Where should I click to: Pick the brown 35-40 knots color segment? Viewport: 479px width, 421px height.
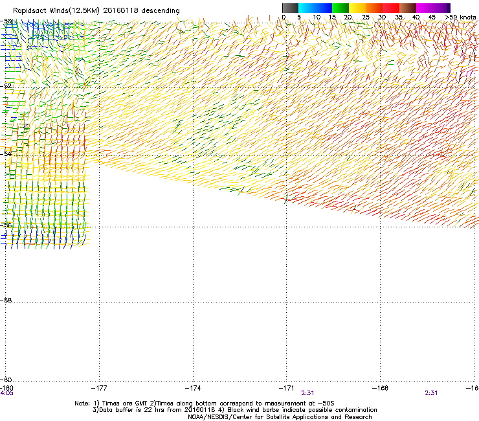[408, 8]
